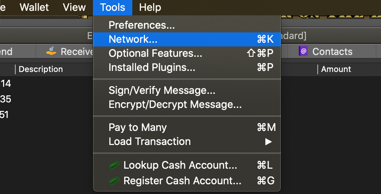The image size is (381, 194).
Task: Expand the Load Transaction submenu arrow
Action: [x=268, y=142]
